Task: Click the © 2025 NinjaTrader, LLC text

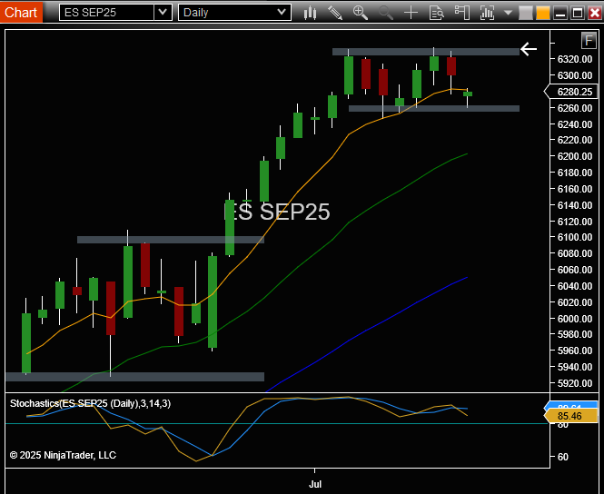Action: (x=63, y=455)
